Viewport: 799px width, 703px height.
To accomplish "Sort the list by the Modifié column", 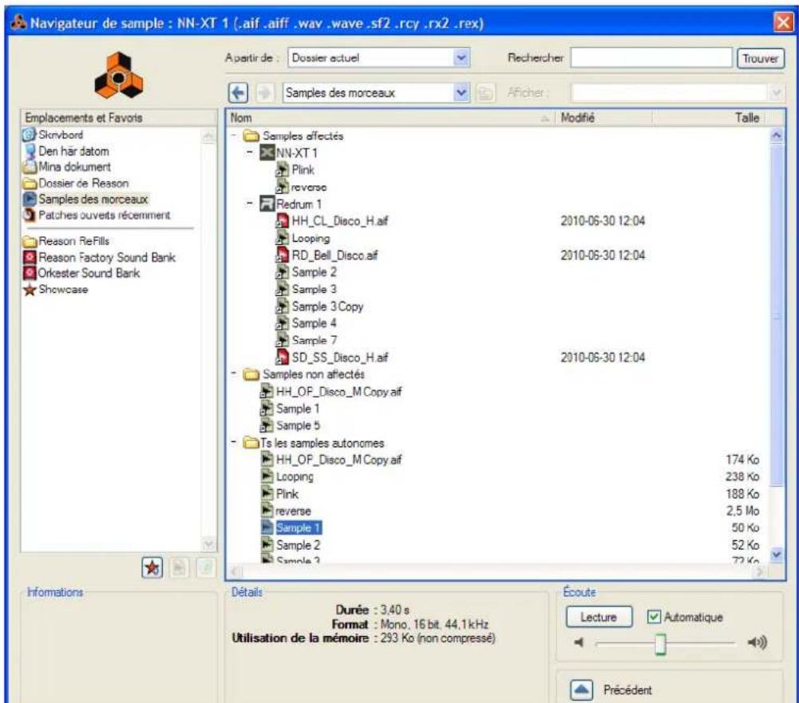I will [603, 118].
